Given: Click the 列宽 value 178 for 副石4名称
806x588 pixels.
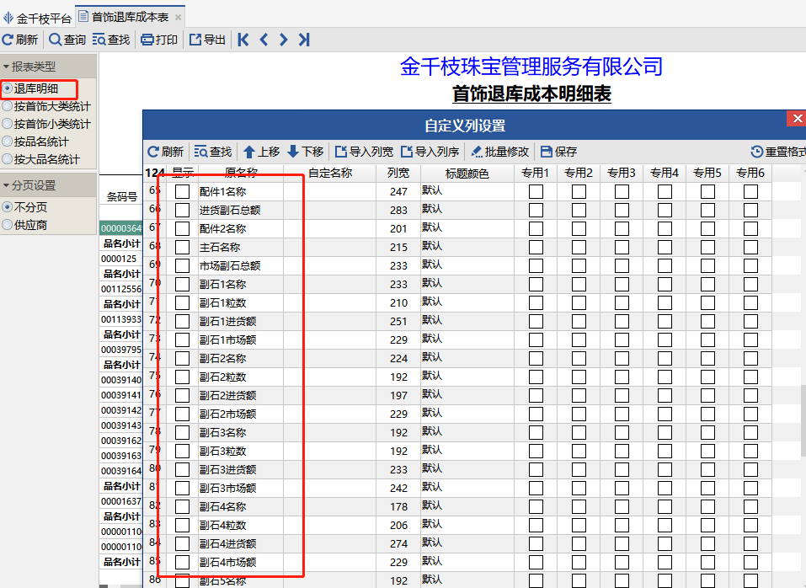Looking at the screenshot, I should pos(398,506).
